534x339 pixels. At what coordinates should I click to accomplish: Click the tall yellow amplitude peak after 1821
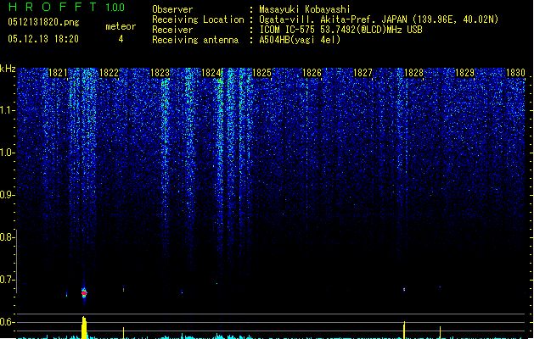coord(84,327)
